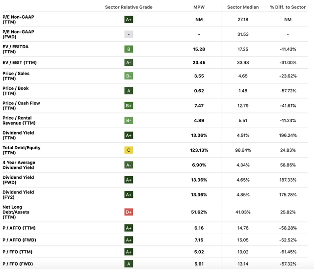Select the A- grade badge for EV / EBIT
The width and height of the screenshot is (314, 269).
point(129,62)
